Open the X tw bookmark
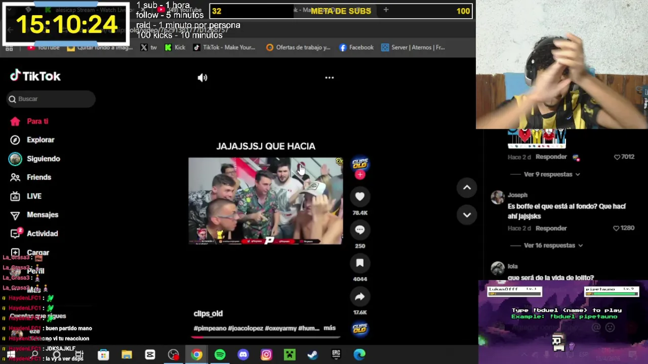 coord(148,48)
